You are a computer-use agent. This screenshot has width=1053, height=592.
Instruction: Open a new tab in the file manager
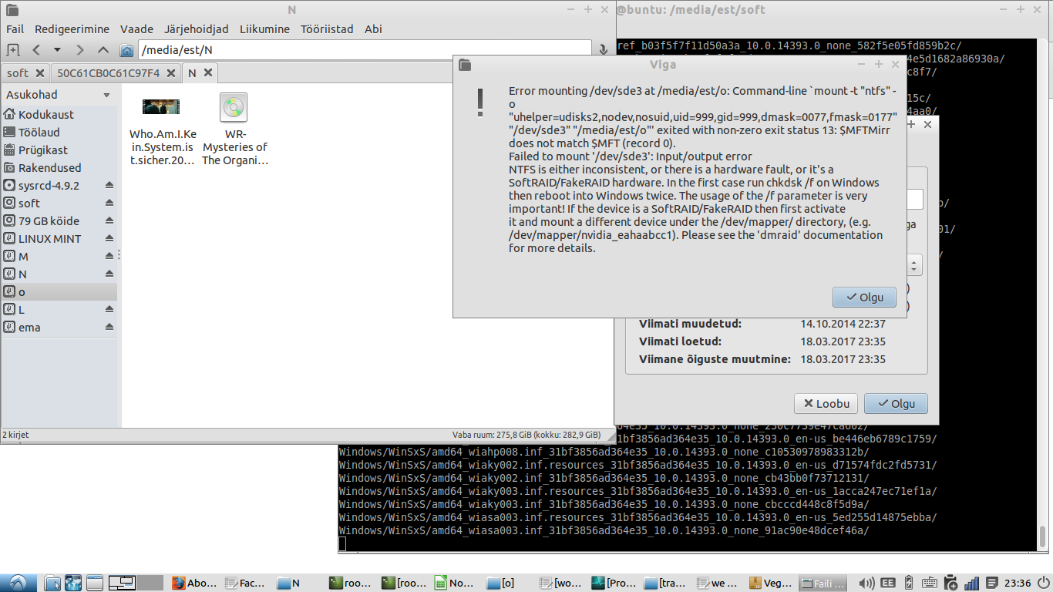13,50
